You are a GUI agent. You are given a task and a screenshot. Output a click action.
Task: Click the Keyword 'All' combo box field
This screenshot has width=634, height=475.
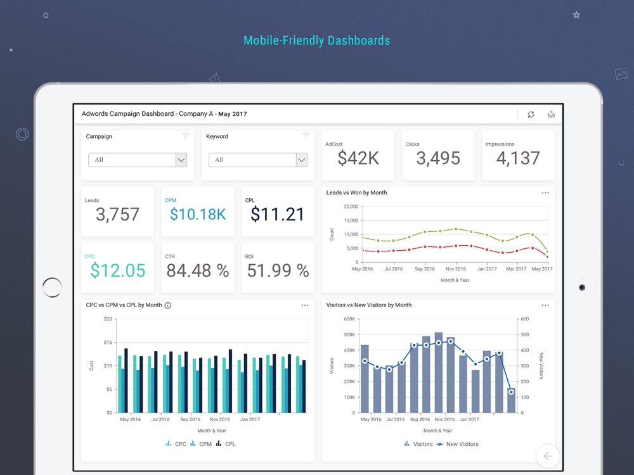[258, 160]
